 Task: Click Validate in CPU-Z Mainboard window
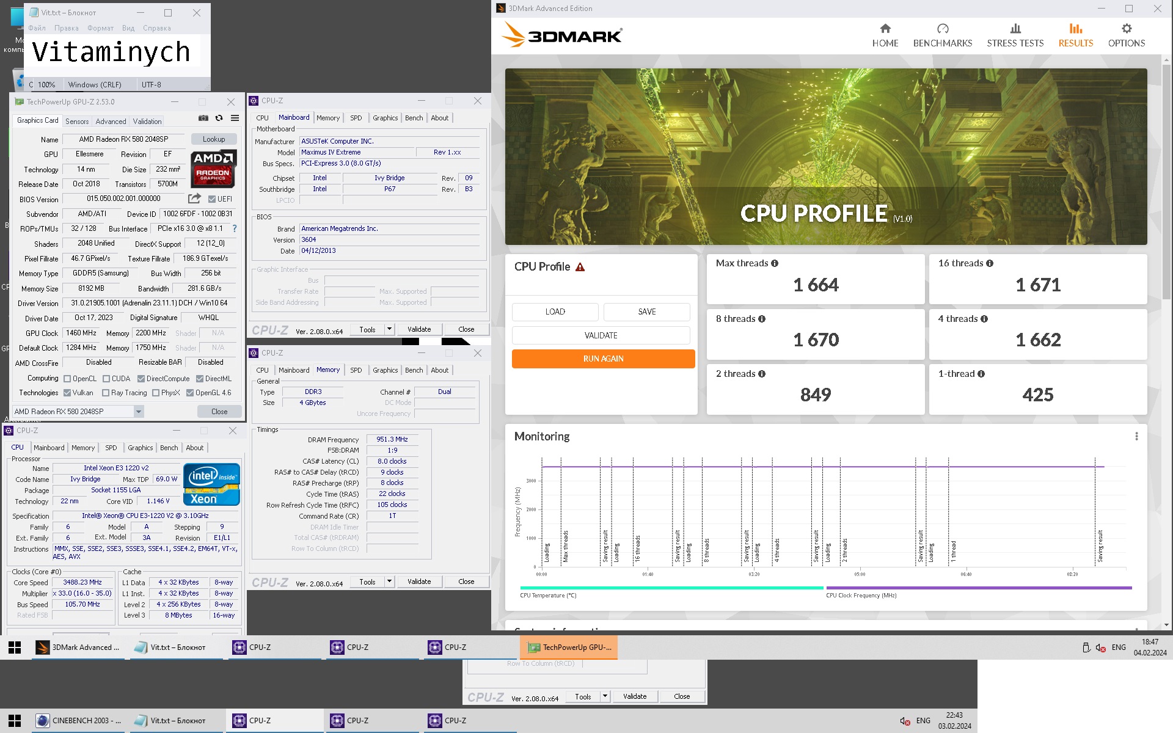pos(419,329)
